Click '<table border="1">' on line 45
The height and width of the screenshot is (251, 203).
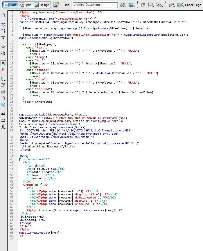[35, 159]
